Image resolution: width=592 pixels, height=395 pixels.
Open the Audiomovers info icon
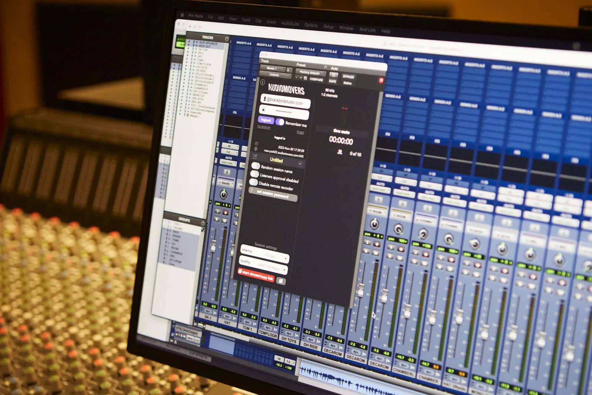click(x=262, y=82)
